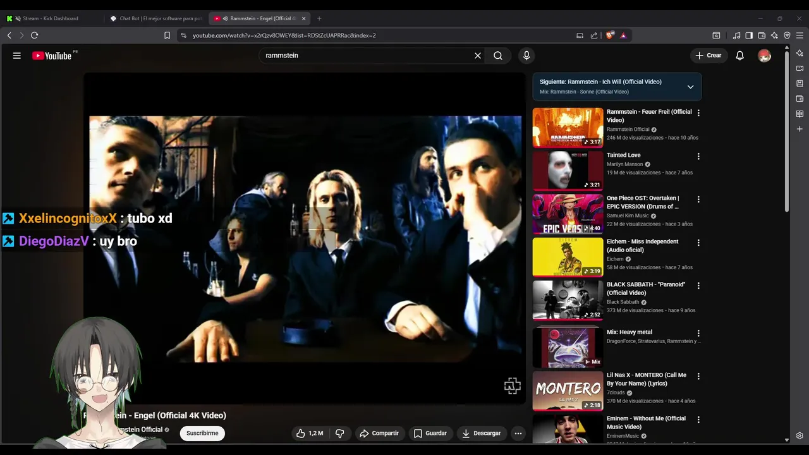Open reading list in sidebar
Image resolution: width=809 pixels, height=455 pixels.
coord(800,114)
